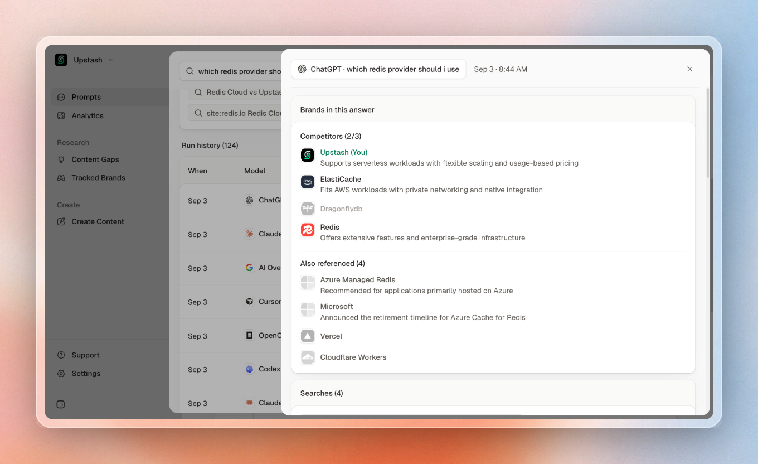Collapse the sidebar with the panel icon
The height and width of the screenshot is (464, 758).
click(61, 404)
